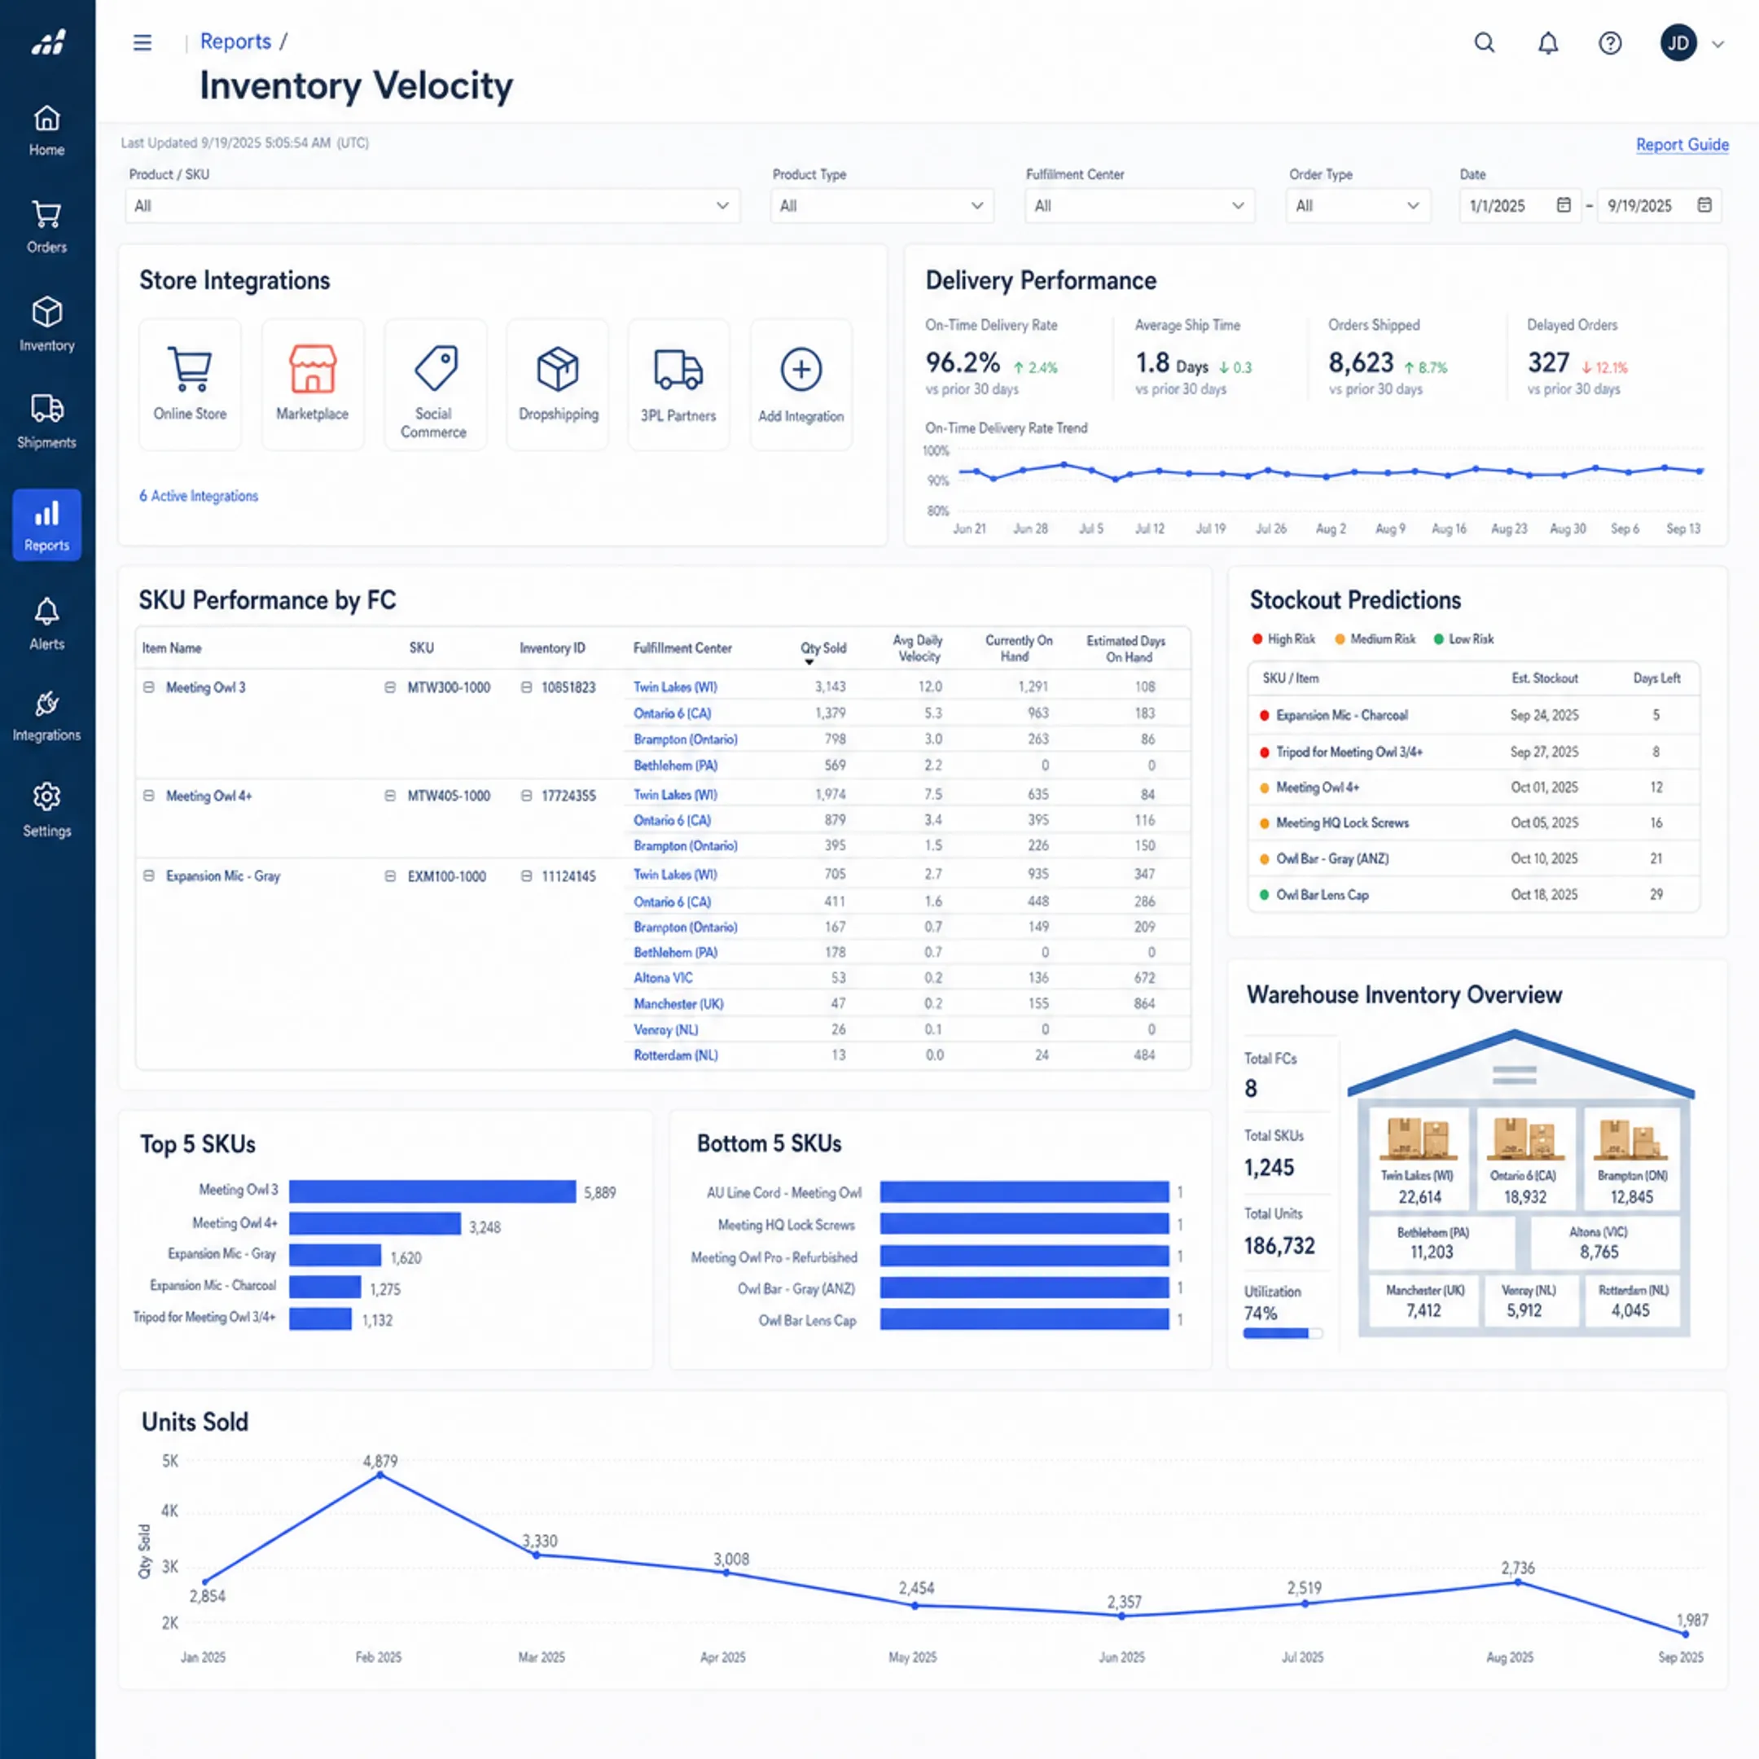This screenshot has height=1759, width=1759.
Task: Open the Order Type dropdown
Action: (x=1358, y=206)
